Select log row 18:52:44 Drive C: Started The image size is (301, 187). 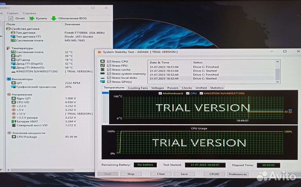(x=212, y=79)
